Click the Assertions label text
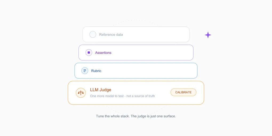This screenshot has height=136, width=272. 103,53
